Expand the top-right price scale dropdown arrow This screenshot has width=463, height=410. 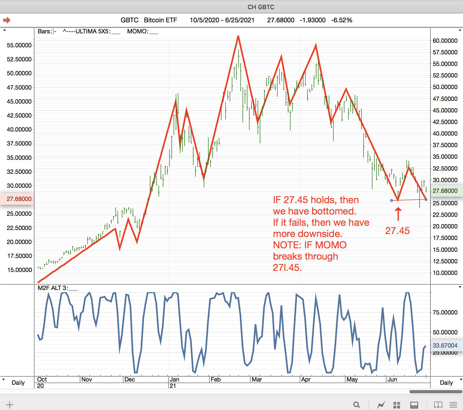460,30
